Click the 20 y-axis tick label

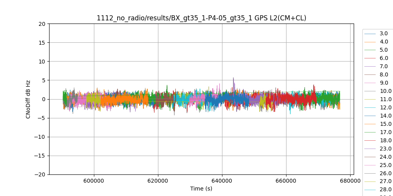pos(42,24)
